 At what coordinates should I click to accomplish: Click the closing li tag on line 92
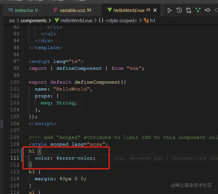pos(54,27)
